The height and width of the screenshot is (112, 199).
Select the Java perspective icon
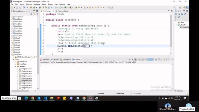tap(187, 7)
